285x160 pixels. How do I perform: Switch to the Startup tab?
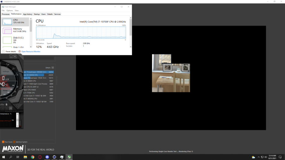[37, 14]
